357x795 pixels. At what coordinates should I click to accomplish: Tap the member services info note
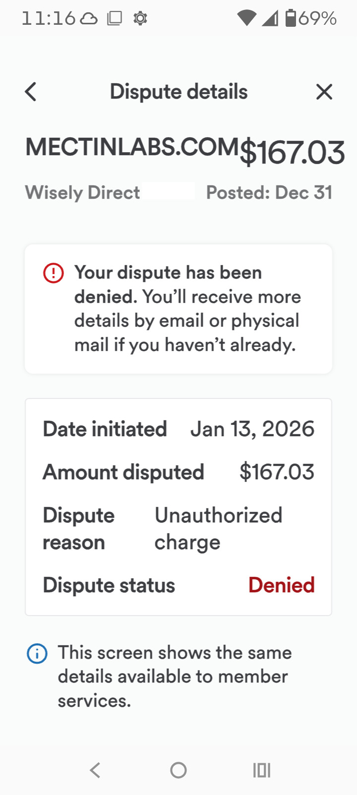pos(174,677)
